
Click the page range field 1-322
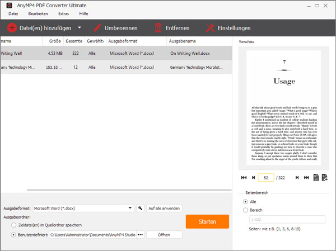coord(287,219)
